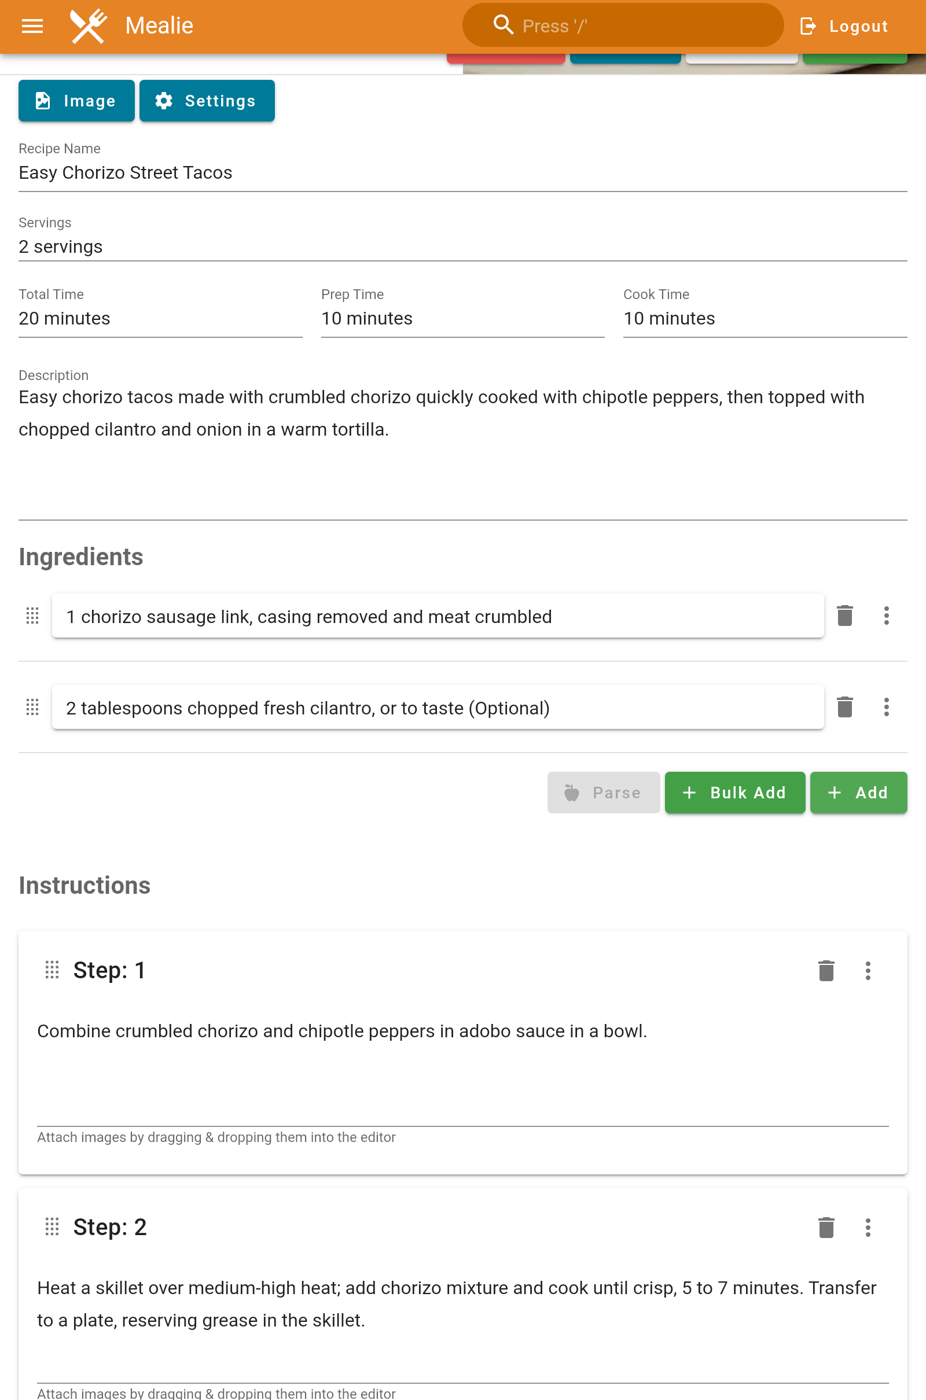Open more options menu for Step 1

coord(868,970)
